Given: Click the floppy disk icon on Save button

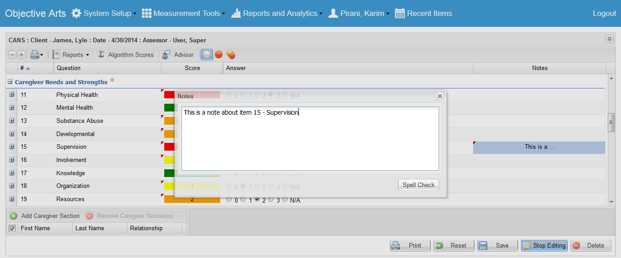Looking at the screenshot, I should point(483,246).
